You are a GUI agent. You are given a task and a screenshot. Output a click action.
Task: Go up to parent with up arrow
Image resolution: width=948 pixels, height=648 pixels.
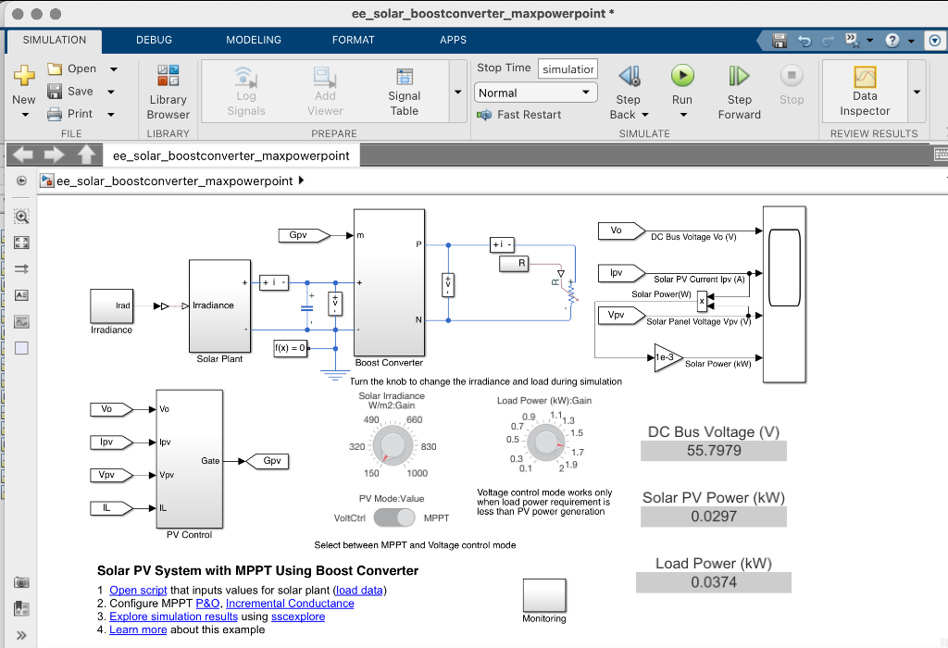[86, 155]
